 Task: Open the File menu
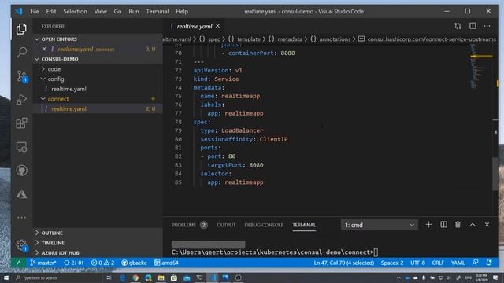click(x=35, y=11)
